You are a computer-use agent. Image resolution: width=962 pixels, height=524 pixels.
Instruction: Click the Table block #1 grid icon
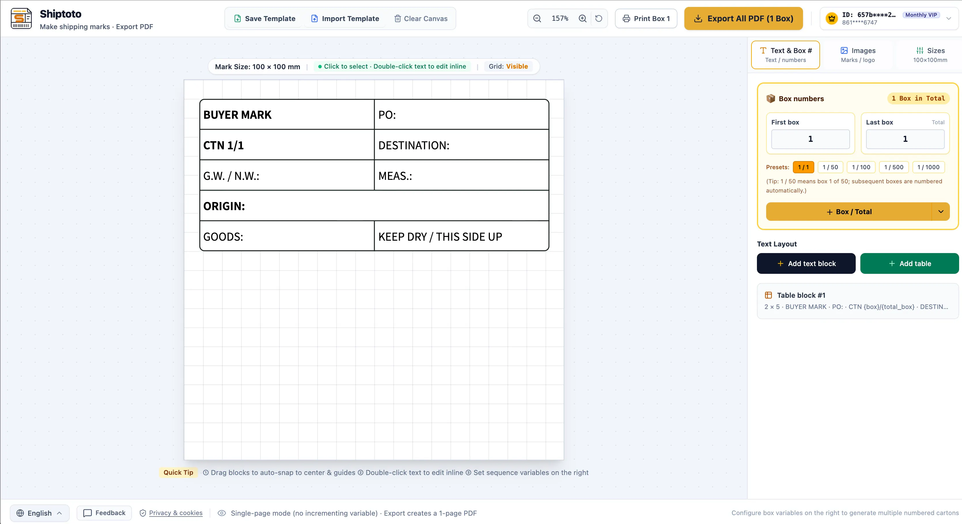768,295
